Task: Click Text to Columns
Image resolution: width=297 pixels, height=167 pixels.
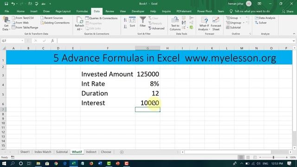Action: [175, 24]
